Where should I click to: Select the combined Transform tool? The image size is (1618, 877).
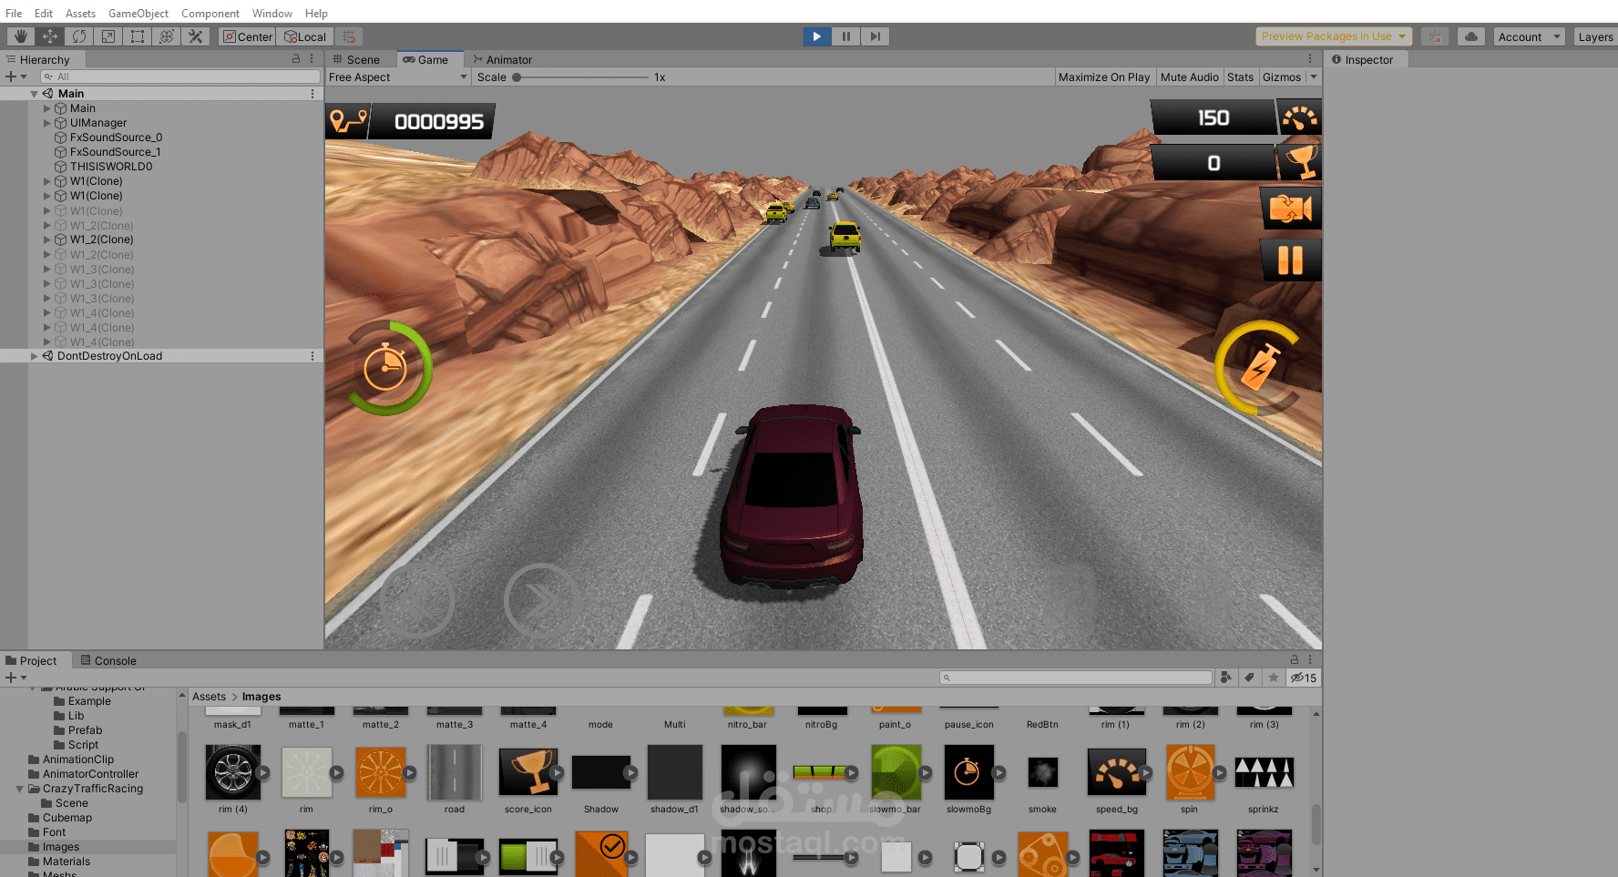coord(167,36)
